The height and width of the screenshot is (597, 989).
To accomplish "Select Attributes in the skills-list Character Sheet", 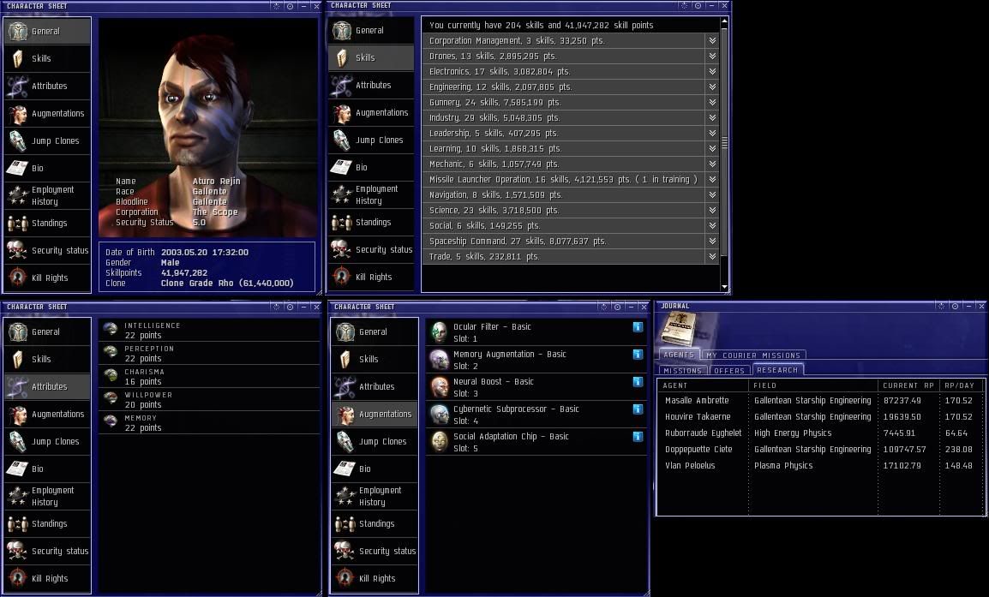I will pyautogui.click(x=371, y=85).
